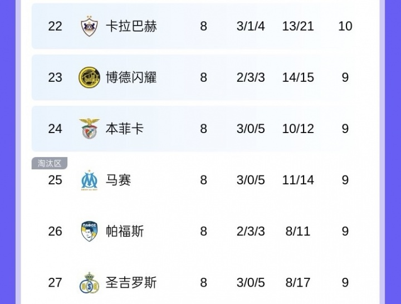401x304 pixels.
Task: Select Bodø/Glimt's 14/15 goals cell
Action: [298, 77]
